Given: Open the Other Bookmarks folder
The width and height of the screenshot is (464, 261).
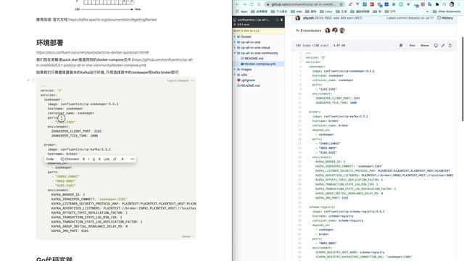Looking at the screenshot, I should pos(447,12).
